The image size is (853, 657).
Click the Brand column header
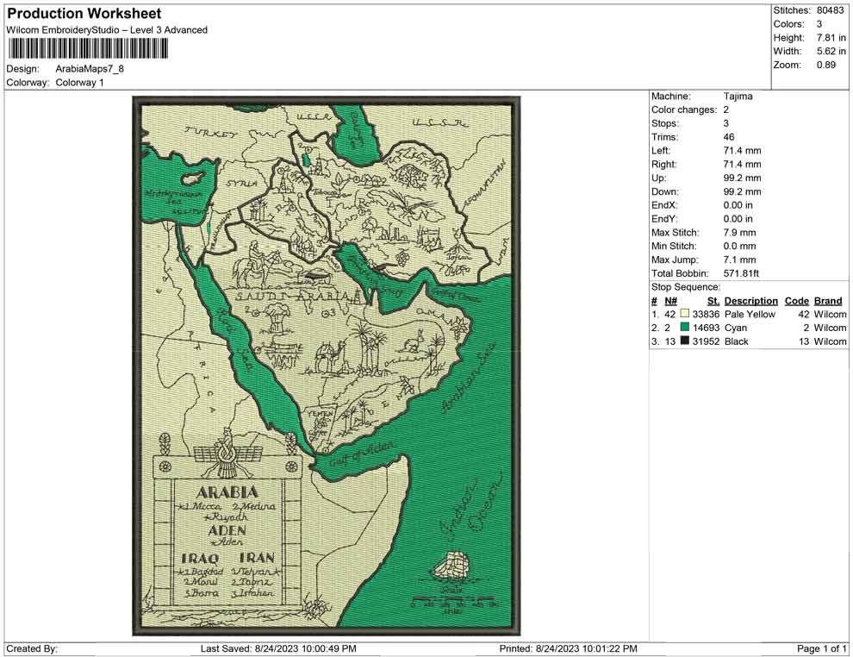(827, 301)
